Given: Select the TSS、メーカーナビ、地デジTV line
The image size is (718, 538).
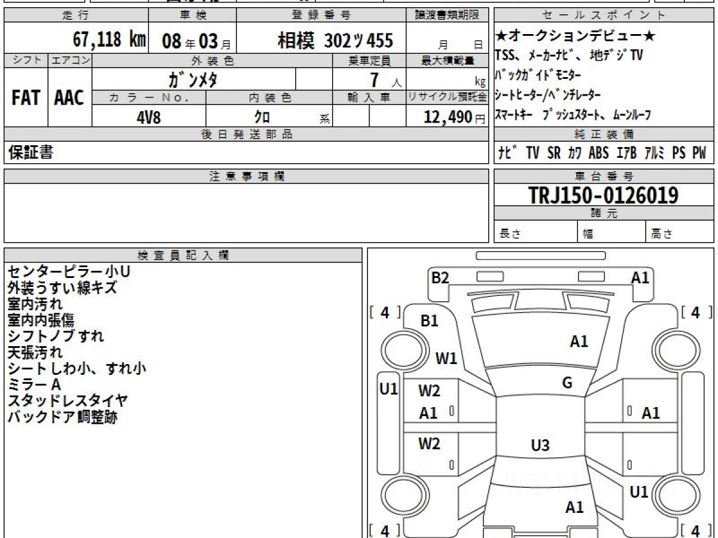Looking at the screenshot, I should pyautogui.click(x=569, y=56).
